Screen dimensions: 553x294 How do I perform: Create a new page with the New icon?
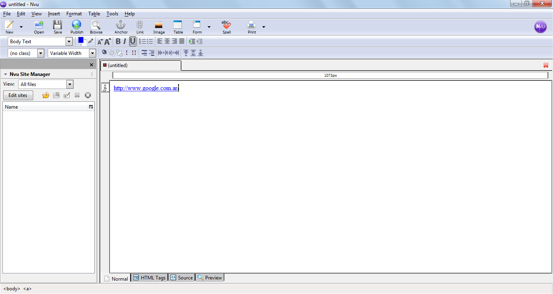(9, 27)
